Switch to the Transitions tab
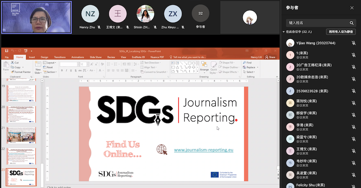 pos(60,57)
